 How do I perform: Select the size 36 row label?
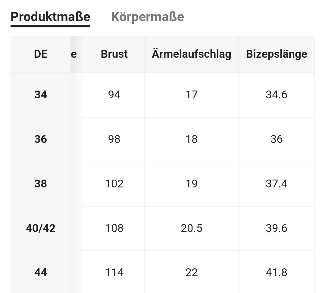click(x=41, y=139)
